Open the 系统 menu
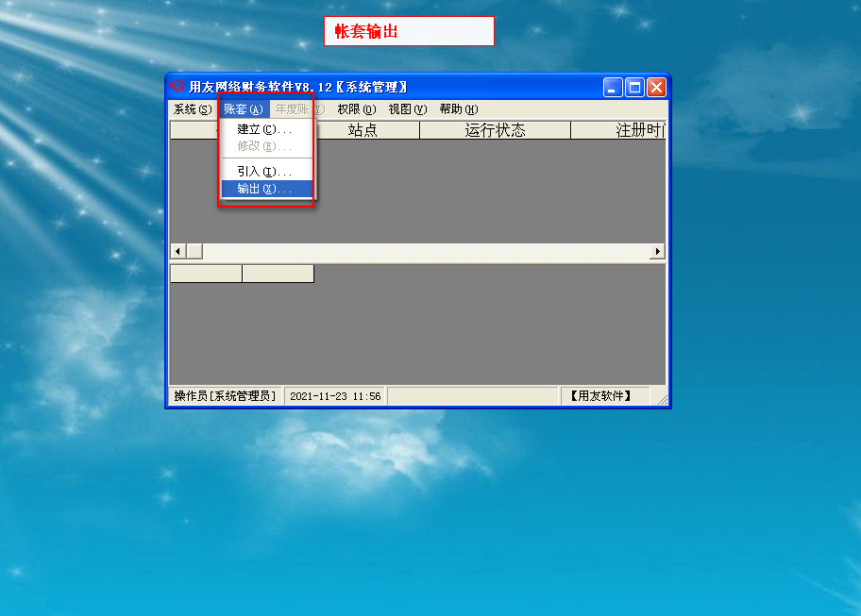Image resolution: width=861 pixels, height=616 pixels. (x=192, y=109)
